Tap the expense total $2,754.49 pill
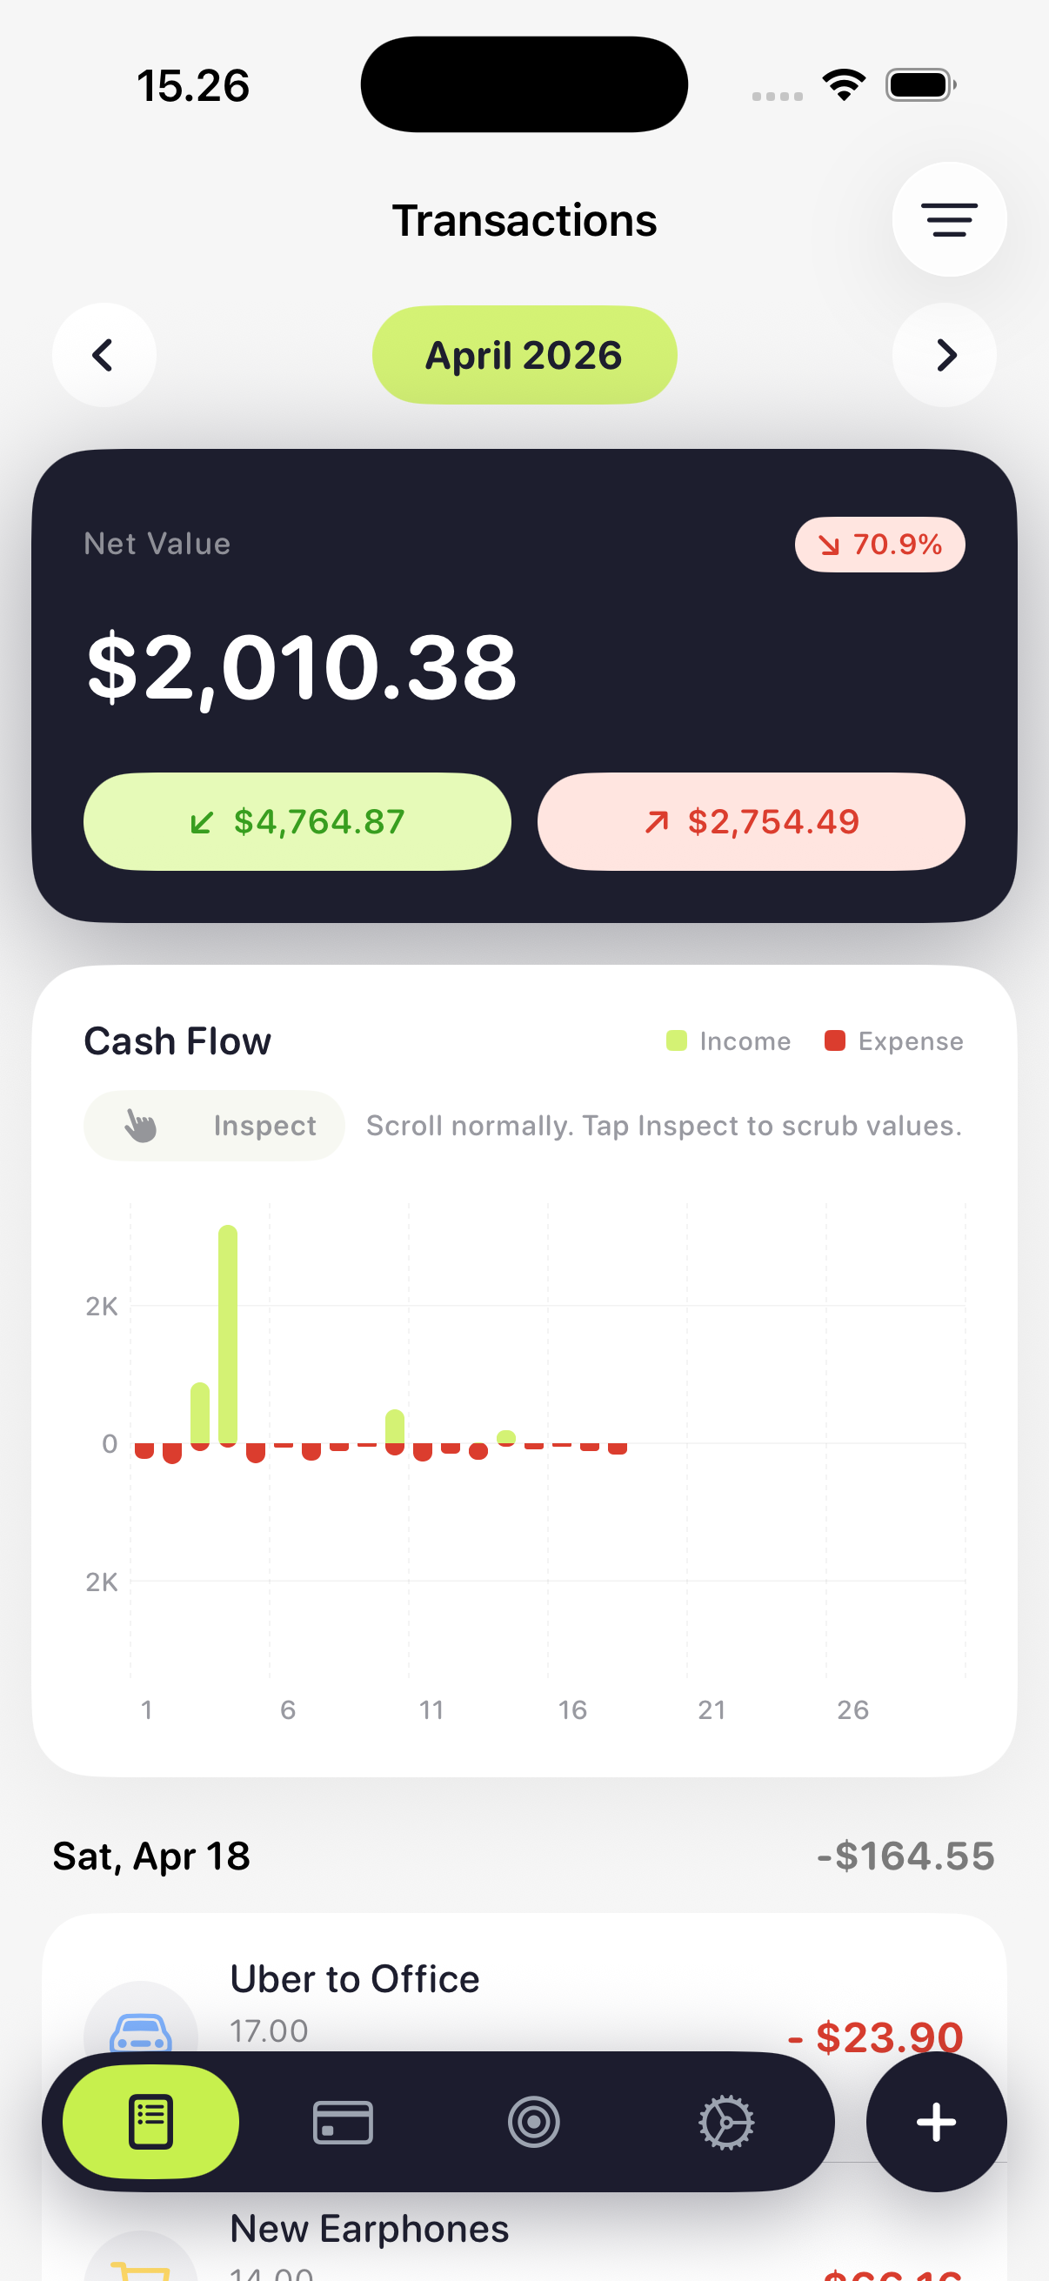Image resolution: width=1049 pixels, height=2281 pixels. (751, 822)
